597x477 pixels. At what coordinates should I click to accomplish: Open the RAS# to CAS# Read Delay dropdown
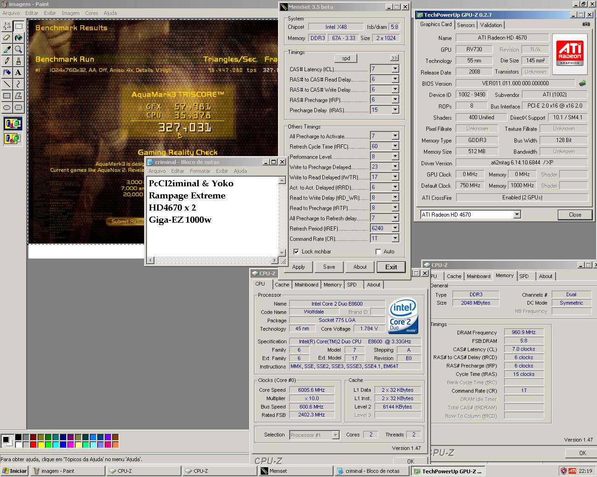click(395, 79)
